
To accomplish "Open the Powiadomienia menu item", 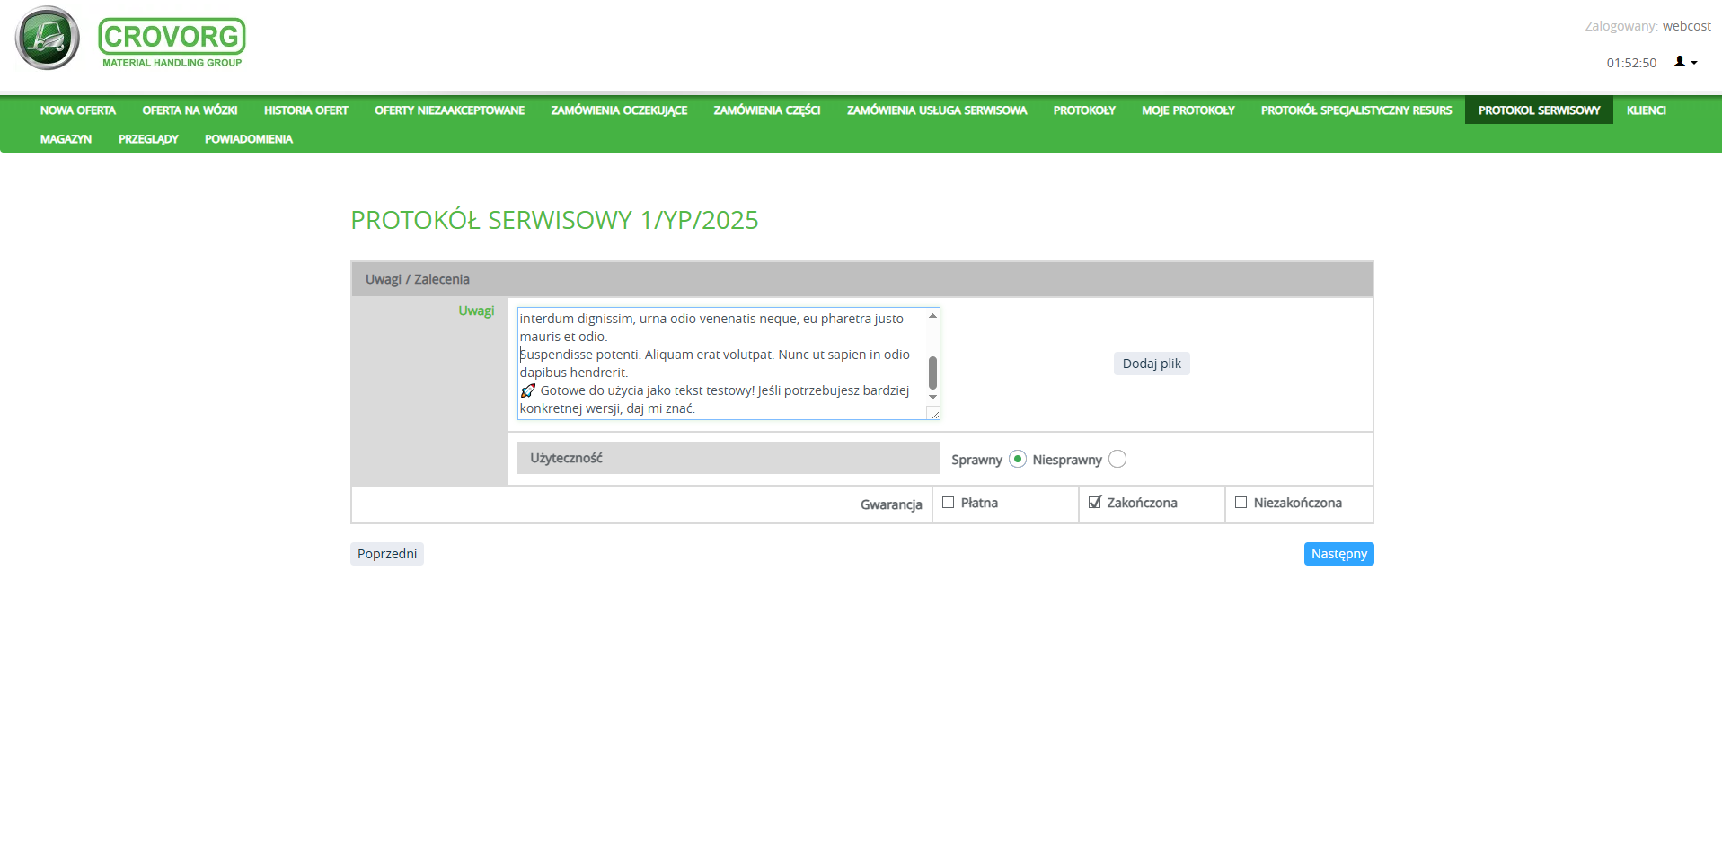I will point(248,139).
